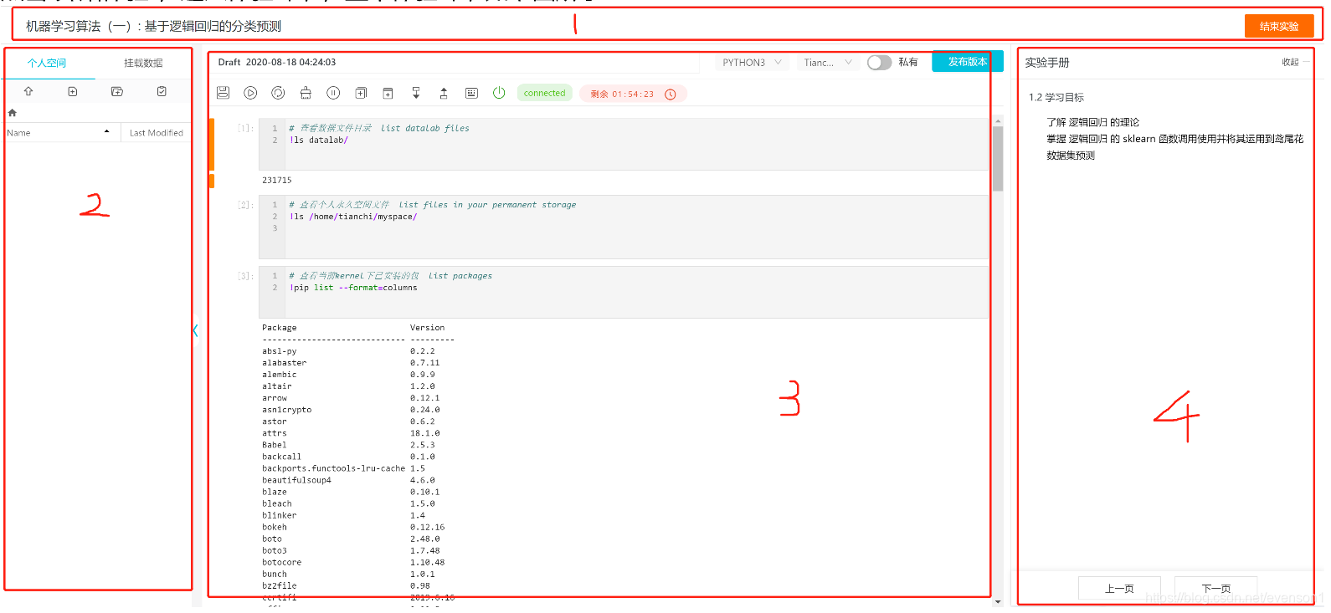The height and width of the screenshot is (613, 1331).
Task: Click output text 231715
Action: (x=276, y=180)
